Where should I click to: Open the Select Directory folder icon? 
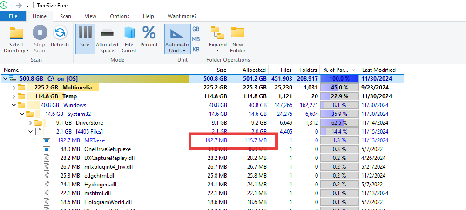click(16, 33)
